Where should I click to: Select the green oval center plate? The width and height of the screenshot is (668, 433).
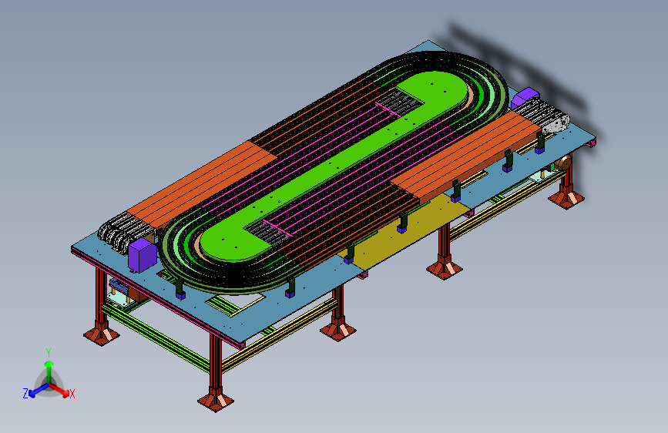pyautogui.click(x=334, y=166)
